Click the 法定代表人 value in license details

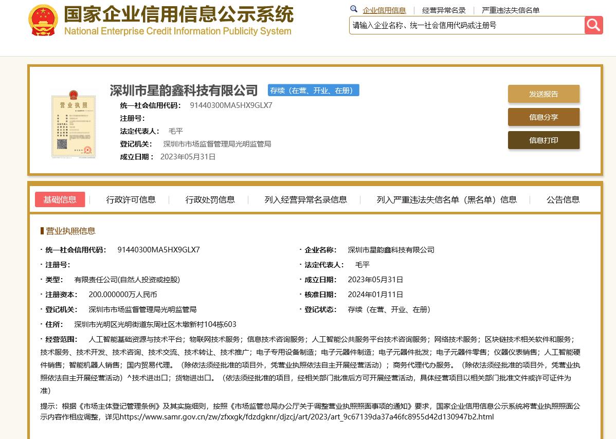click(x=363, y=265)
